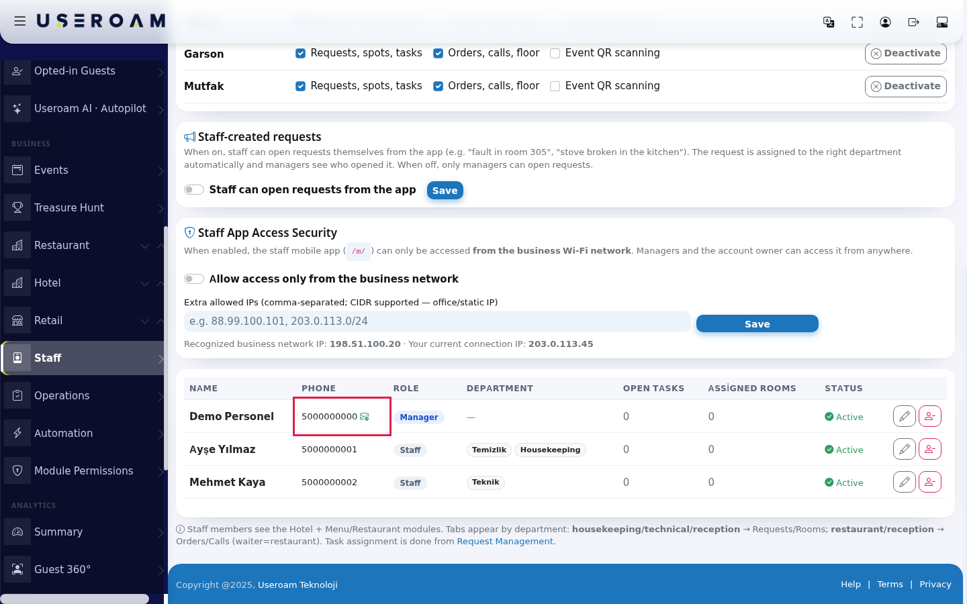Click the logout icon in header
The width and height of the screenshot is (967, 604).
click(913, 22)
